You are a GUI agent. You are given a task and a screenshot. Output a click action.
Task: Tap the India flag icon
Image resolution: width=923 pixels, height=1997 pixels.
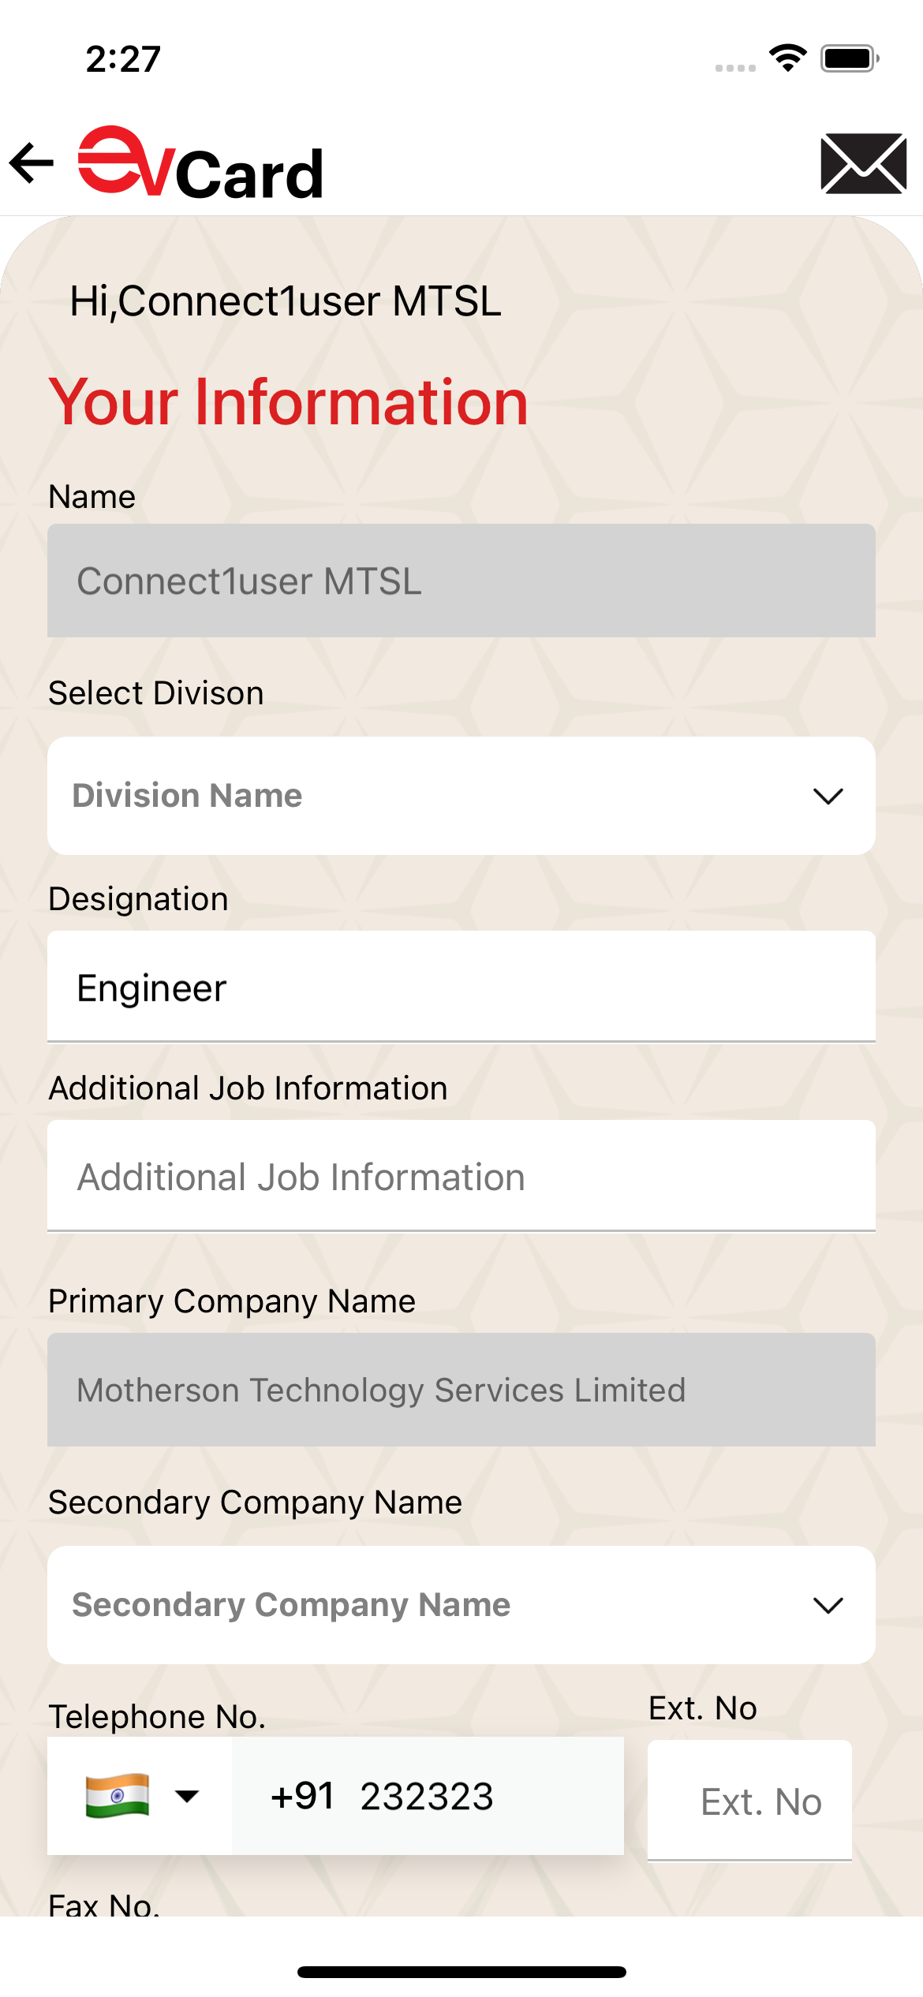pos(118,1796)
